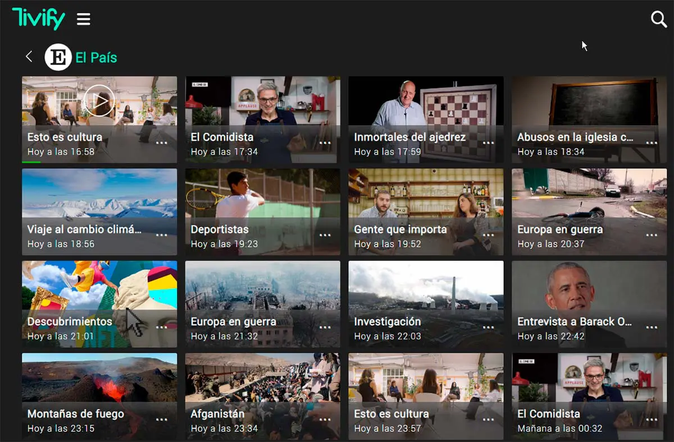
Task: Open more options for Inmortales del ajedrez
Action: click(488, 143)
